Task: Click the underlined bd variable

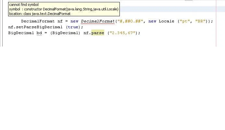Action: pyautogui.click(x=39, y=33)
